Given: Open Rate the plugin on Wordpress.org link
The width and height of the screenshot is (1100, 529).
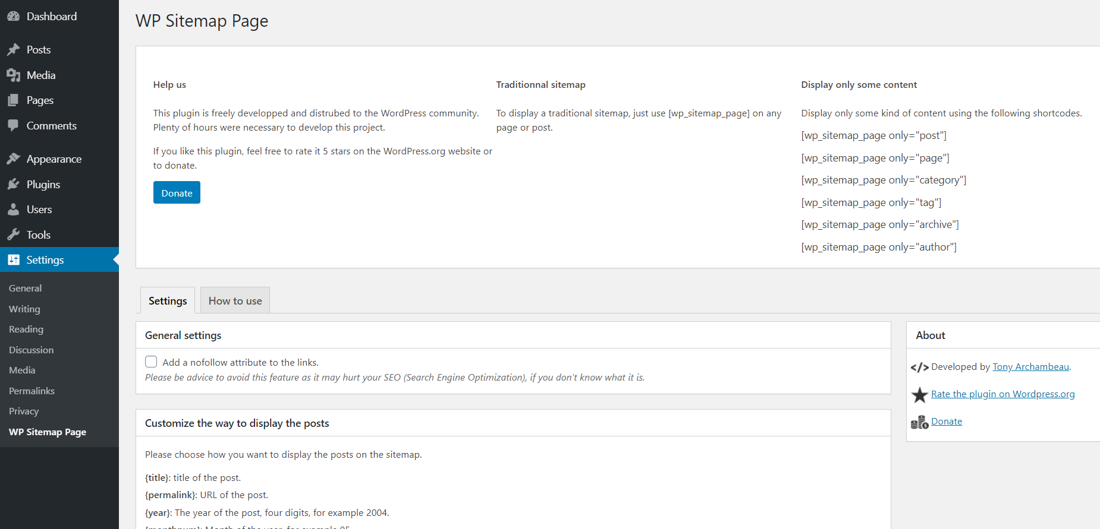Looking at the screenshot, I should pos(1002,394).
